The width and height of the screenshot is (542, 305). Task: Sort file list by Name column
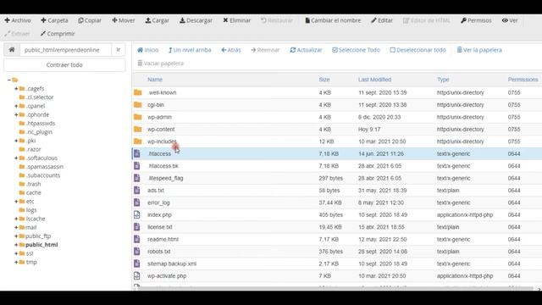click(155, 80)
